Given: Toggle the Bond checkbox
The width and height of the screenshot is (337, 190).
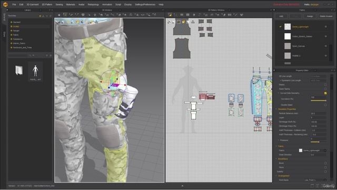Looking at the screenshot, I should click(x=325, y=163).
